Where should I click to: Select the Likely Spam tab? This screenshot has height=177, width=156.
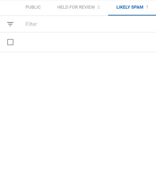[x=132, y=7]
